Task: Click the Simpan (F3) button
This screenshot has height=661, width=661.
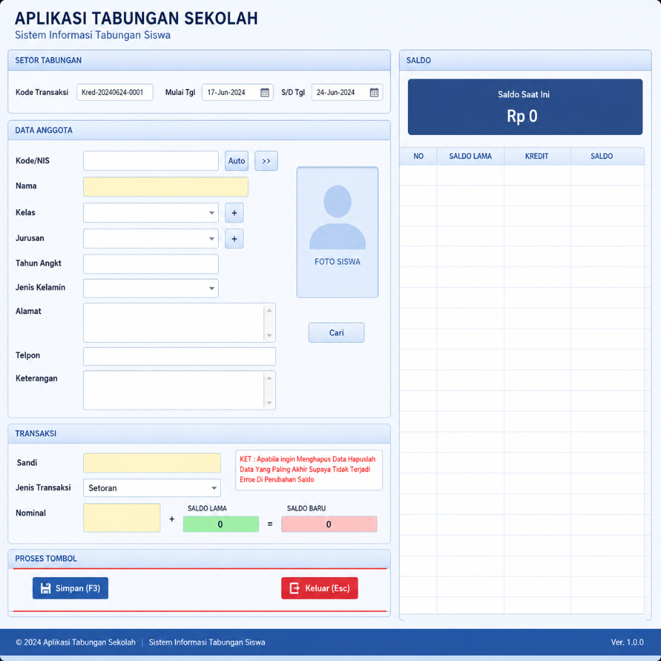Action: [70, 588]
